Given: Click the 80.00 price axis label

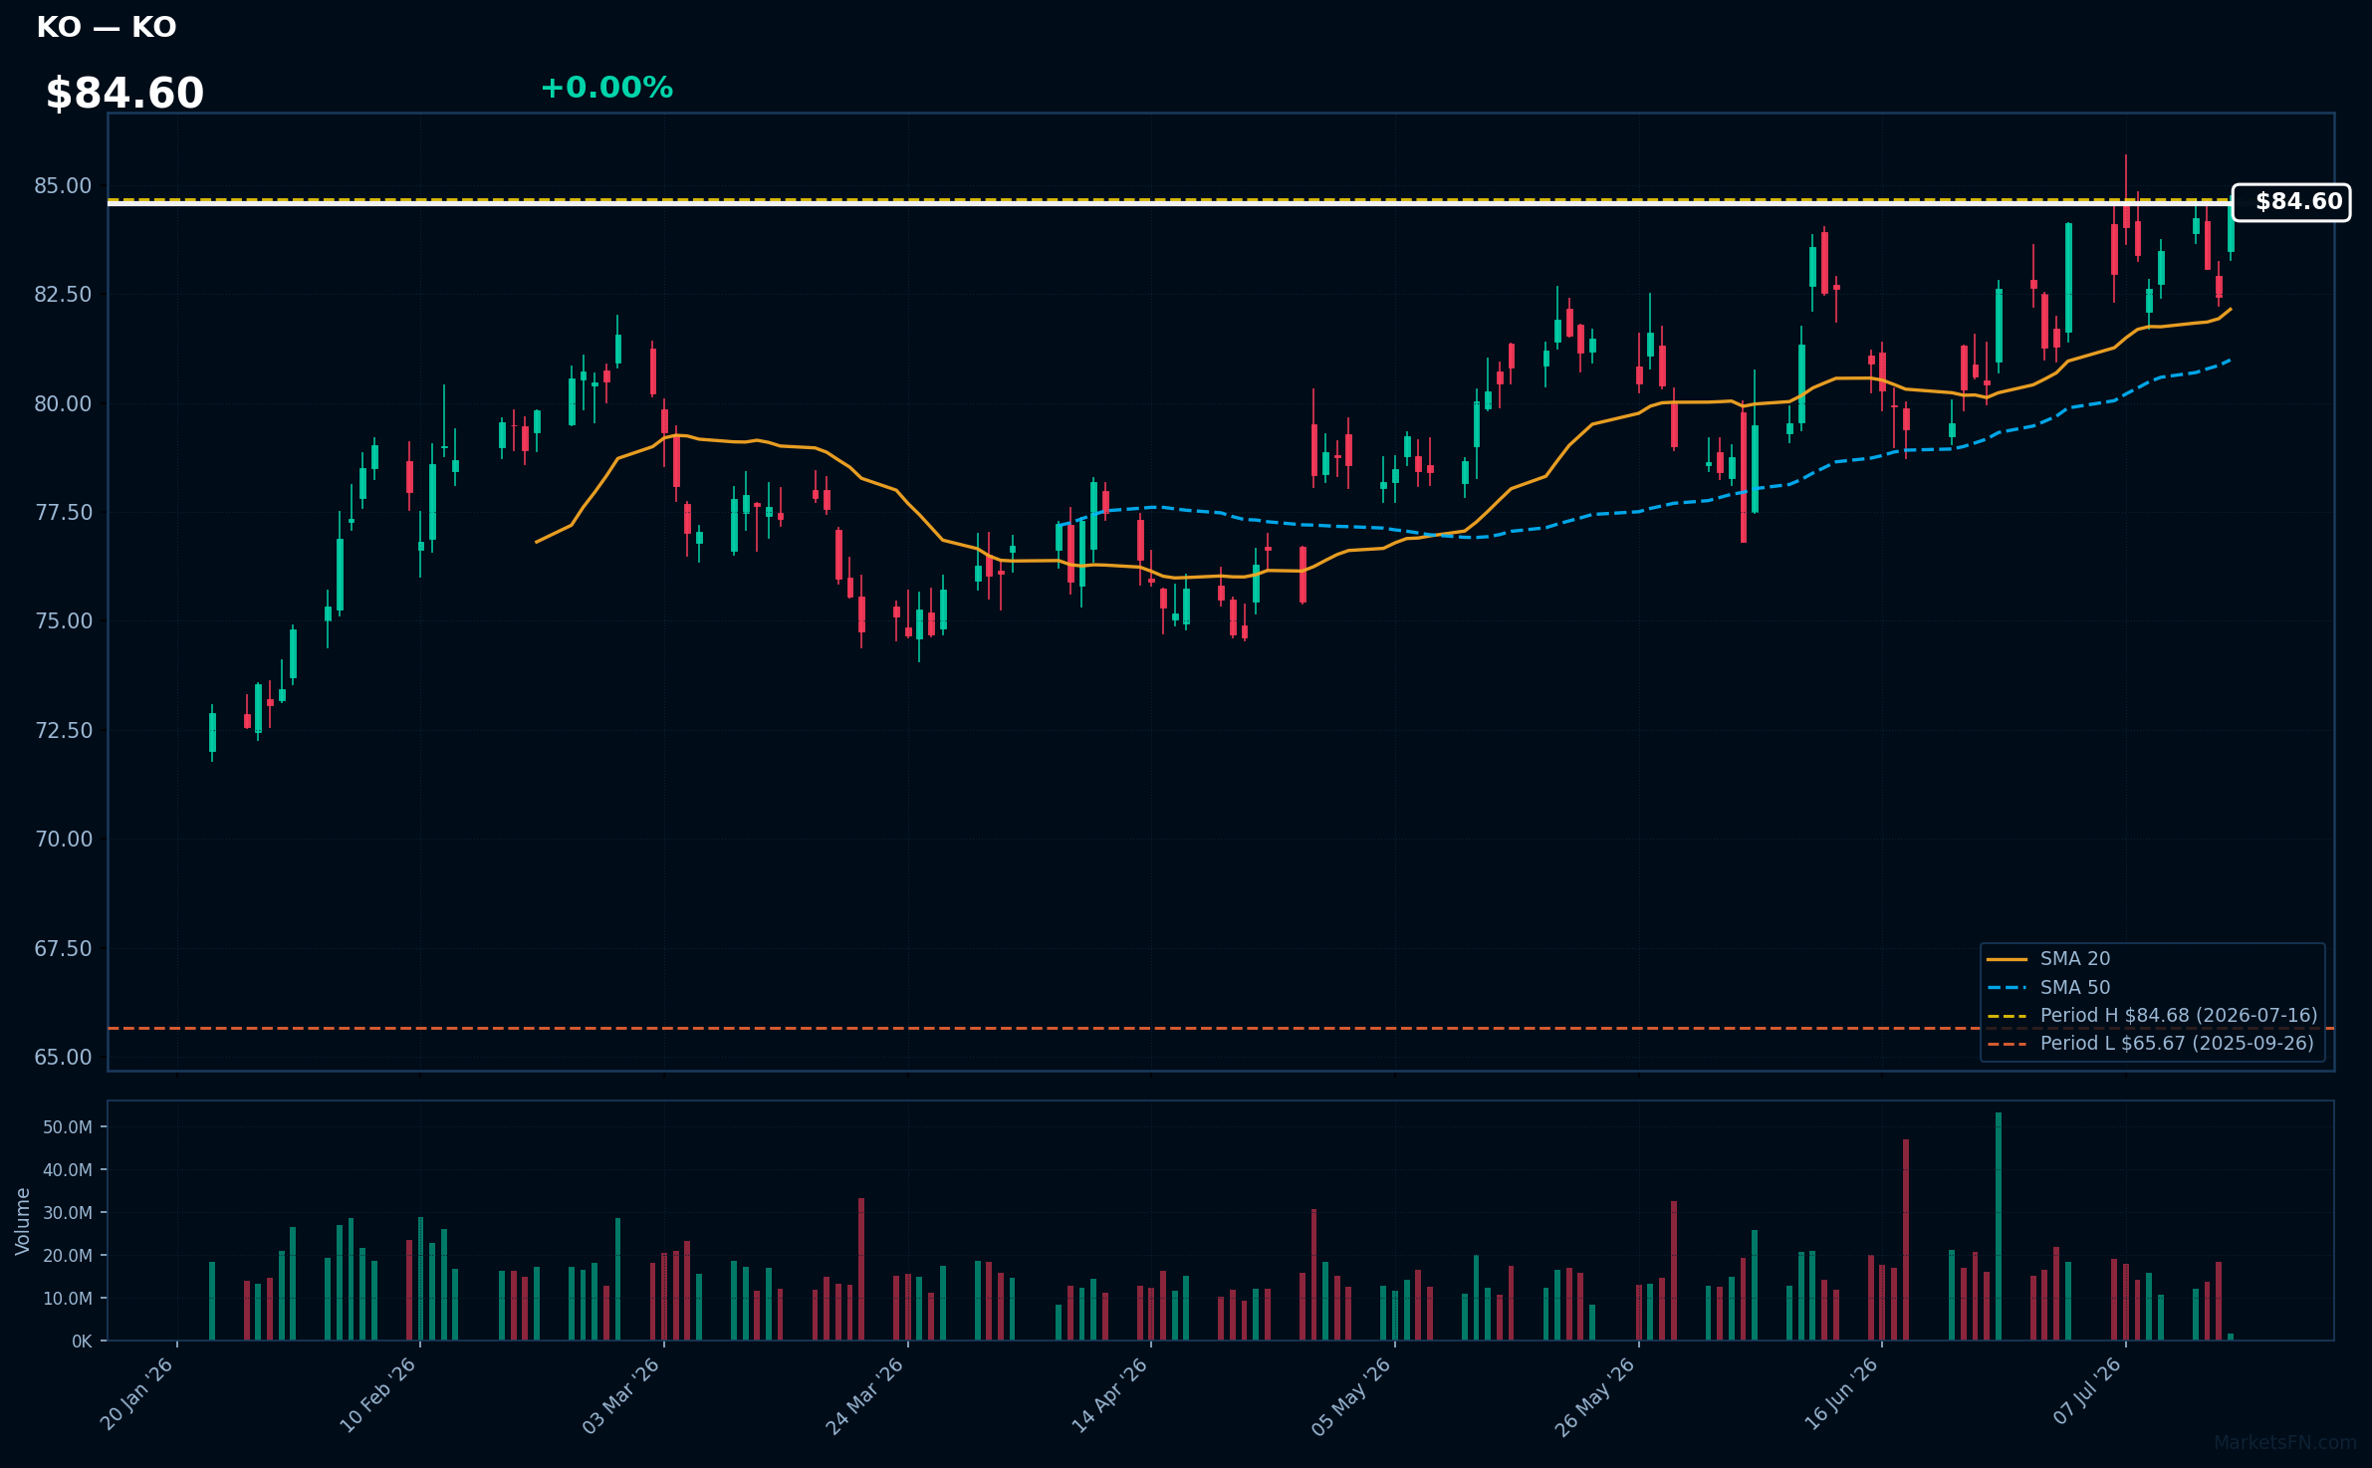Looking at the screenshot, I should [x=63, y=404].
